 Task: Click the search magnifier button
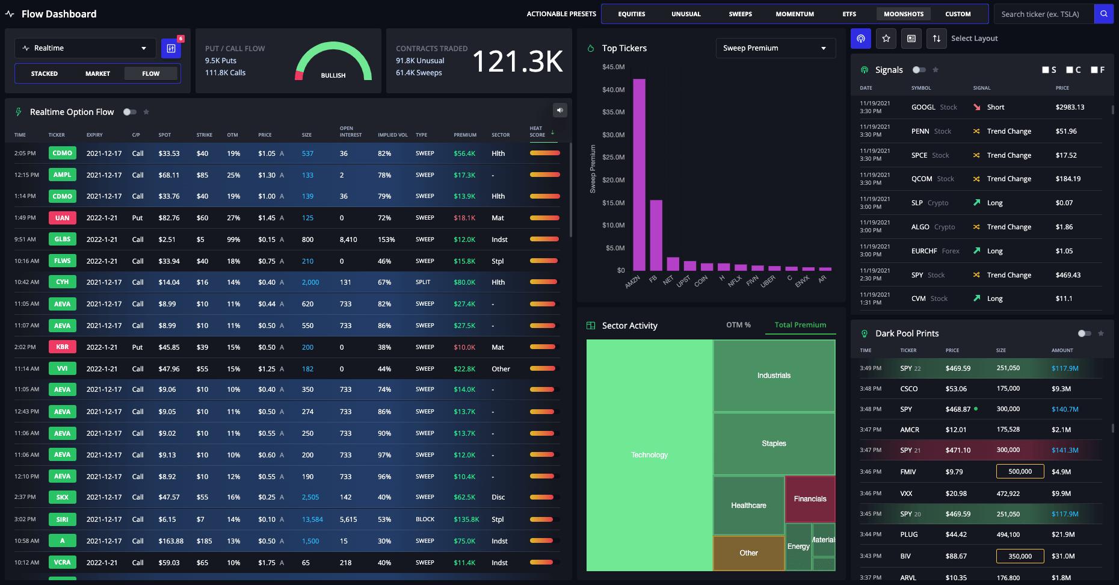(x=1103, y=14)
